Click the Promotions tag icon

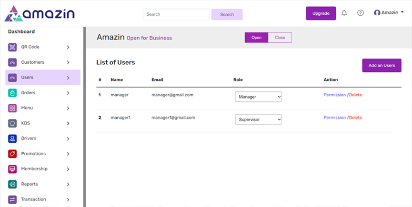12,154
